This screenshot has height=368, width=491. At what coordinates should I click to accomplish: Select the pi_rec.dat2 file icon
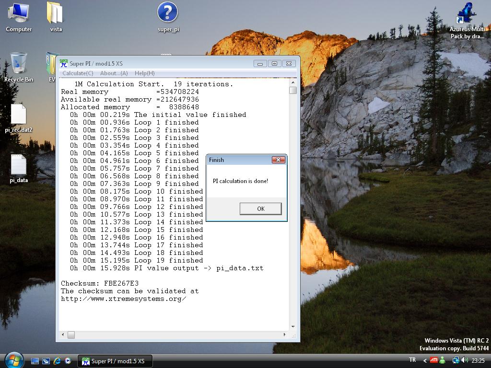(19, 118)
